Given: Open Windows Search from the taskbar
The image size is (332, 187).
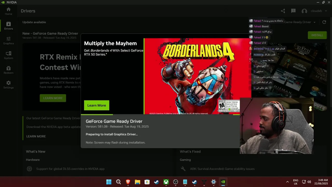Looking at the screenshot, I should pos(119,182).
